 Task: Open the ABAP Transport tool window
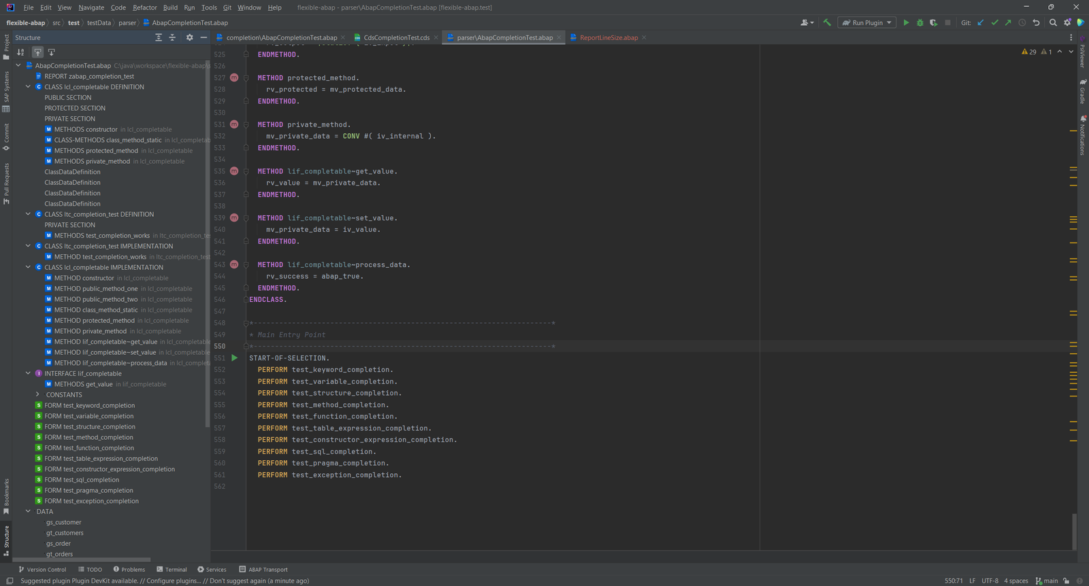pos(263,570)
